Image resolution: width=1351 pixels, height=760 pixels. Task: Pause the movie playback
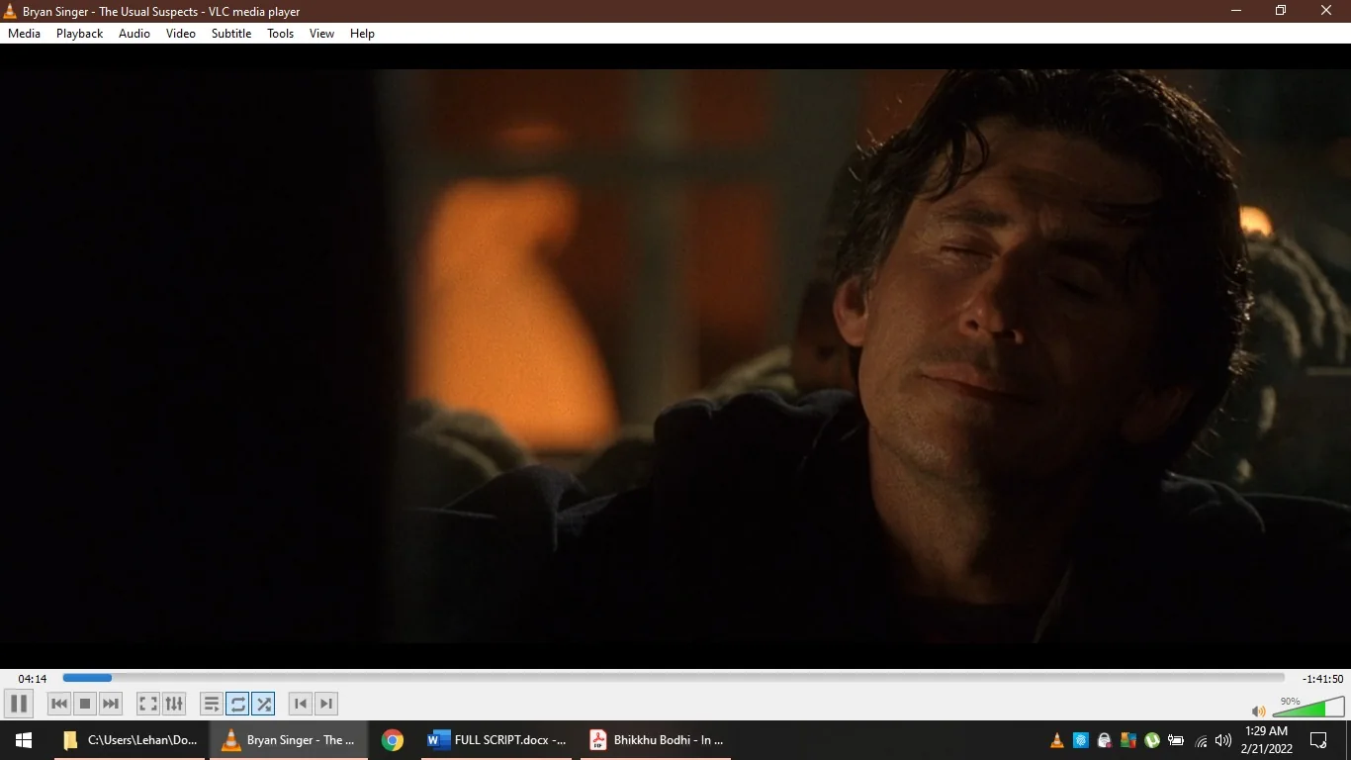click(19, 704)
